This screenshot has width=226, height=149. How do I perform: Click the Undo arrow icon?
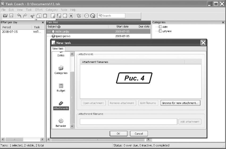19,16
